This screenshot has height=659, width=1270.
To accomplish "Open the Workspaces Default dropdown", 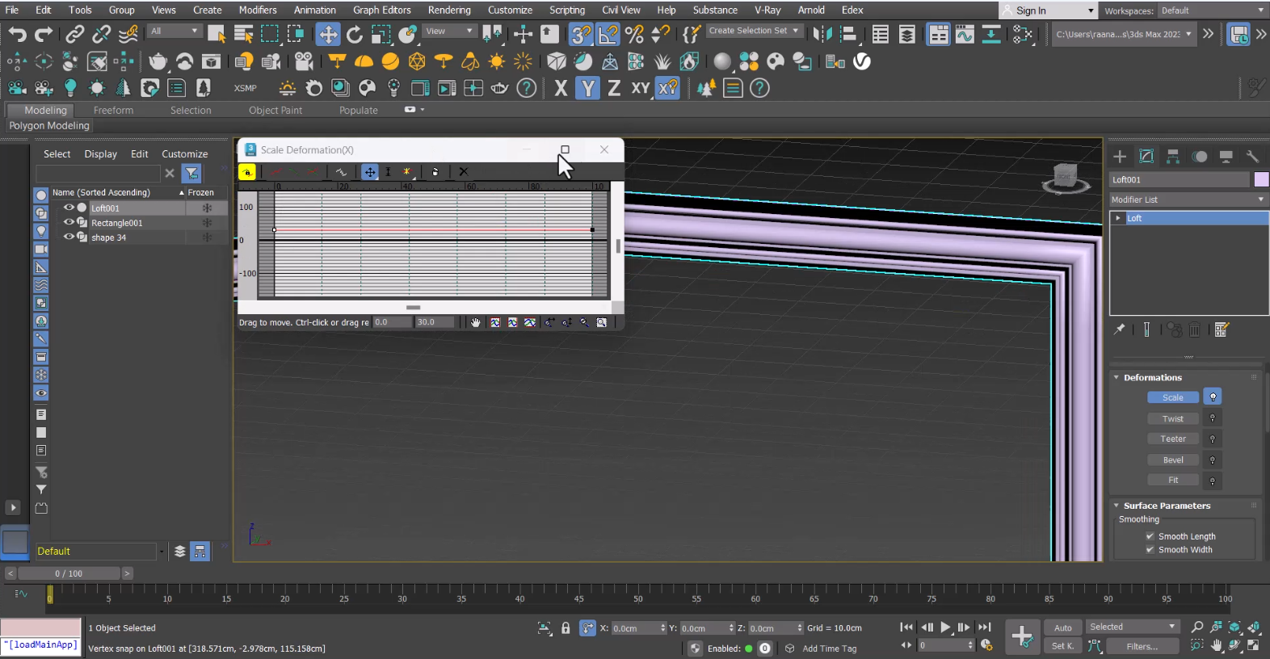I will point(1212,10).
